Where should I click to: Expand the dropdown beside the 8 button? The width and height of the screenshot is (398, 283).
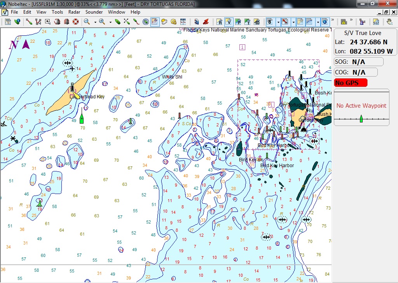[x=278, y=22]
